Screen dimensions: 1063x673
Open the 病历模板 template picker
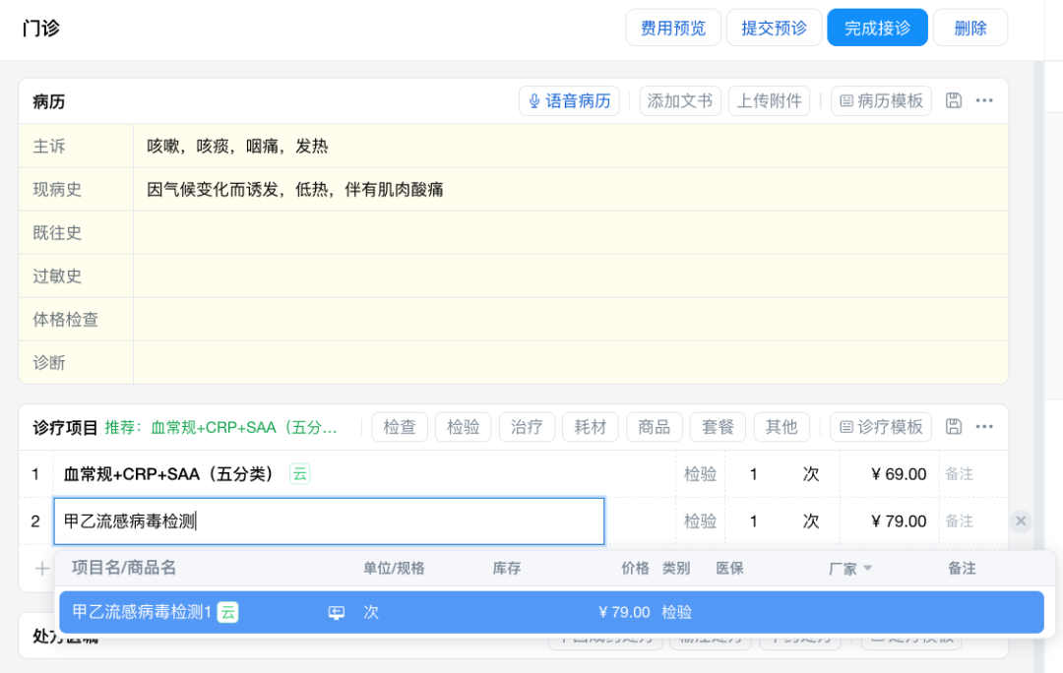click(881, 100)
